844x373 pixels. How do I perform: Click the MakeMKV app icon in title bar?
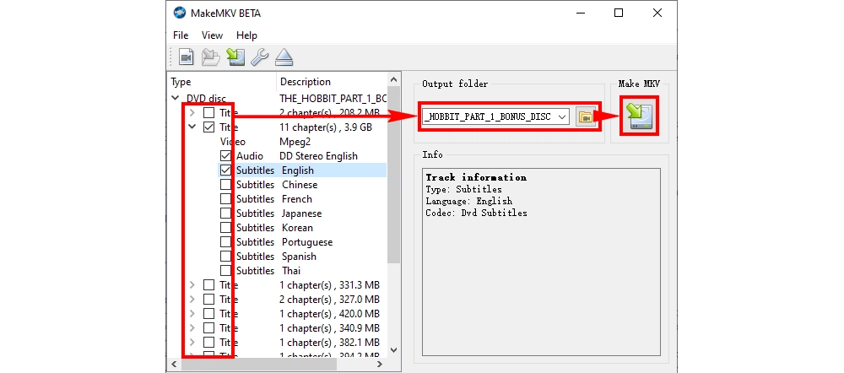pyautogui.click(x=179, y=13)
